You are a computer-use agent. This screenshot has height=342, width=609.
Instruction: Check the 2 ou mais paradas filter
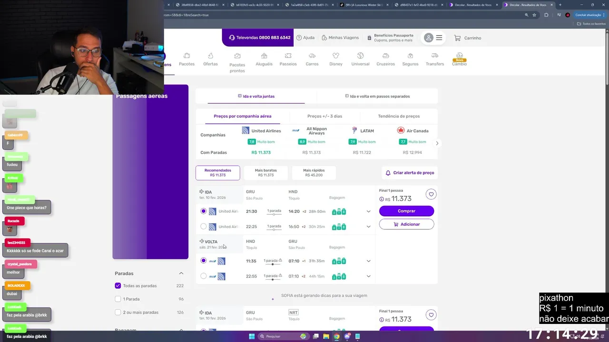pyautogui.click(x=118, y=312)
